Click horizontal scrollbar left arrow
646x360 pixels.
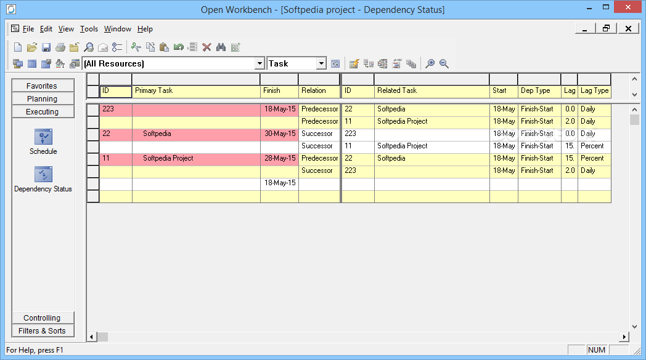pyautogui.click(x=91, y=337)
